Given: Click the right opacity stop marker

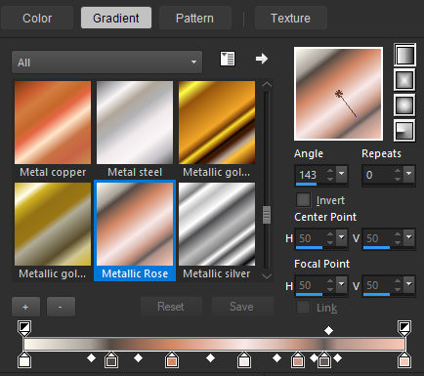Looking at the screenshot, I should (404, 328).
